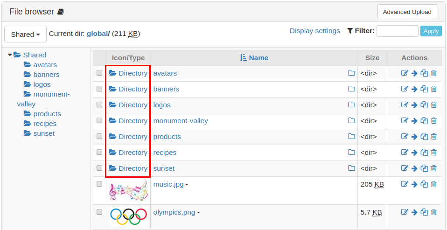
Task: Select the music.jpg checkbox
Action: (99, 184)
